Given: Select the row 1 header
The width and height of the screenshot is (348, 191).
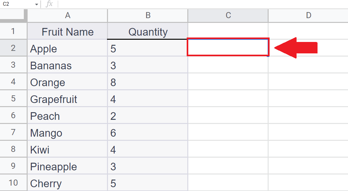Looking at the screenshot, I should 13,31.
